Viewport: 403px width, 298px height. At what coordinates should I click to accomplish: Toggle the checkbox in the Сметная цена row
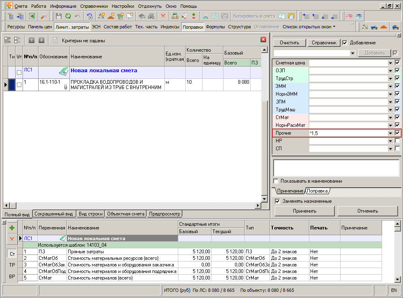click(397, 62)
